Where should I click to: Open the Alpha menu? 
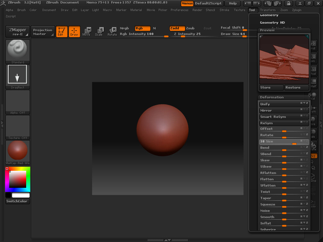[x=9, y=10]
